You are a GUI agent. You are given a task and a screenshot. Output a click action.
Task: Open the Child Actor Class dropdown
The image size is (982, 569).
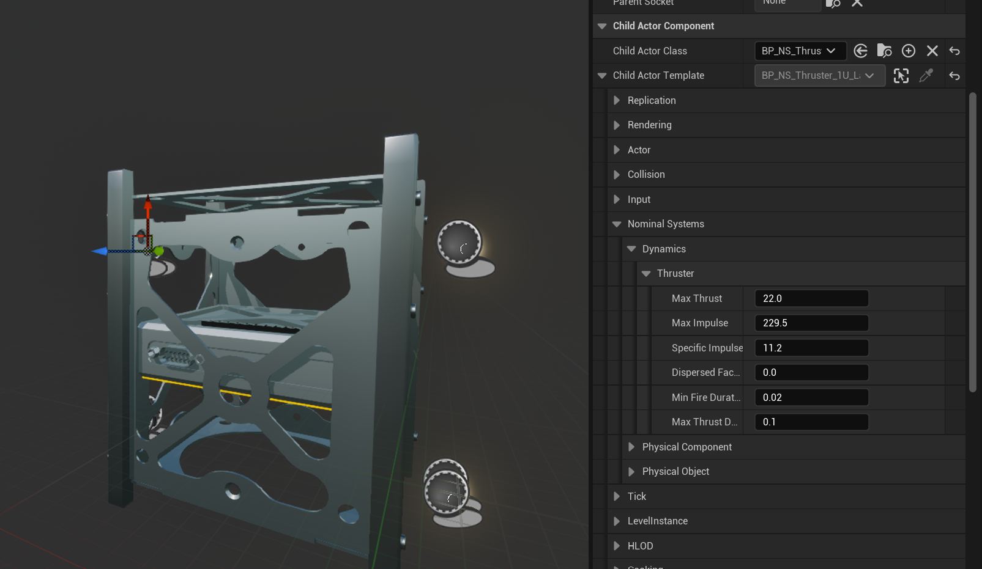click(x=800, y=51)
